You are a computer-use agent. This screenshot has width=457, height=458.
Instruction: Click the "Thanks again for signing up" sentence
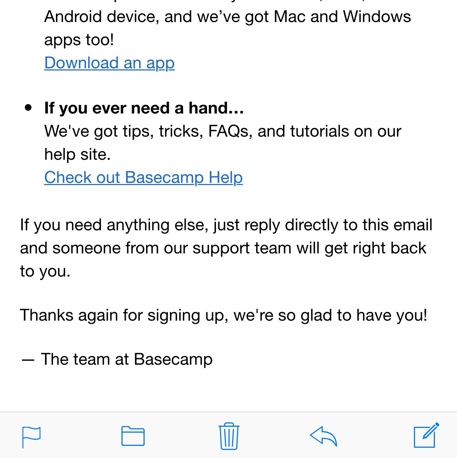coord(223,315)
